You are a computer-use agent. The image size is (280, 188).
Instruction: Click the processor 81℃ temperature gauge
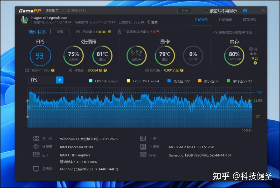(x=102, y=56)
